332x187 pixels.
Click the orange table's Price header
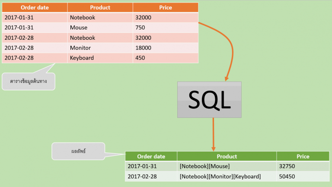coord(166,7)
